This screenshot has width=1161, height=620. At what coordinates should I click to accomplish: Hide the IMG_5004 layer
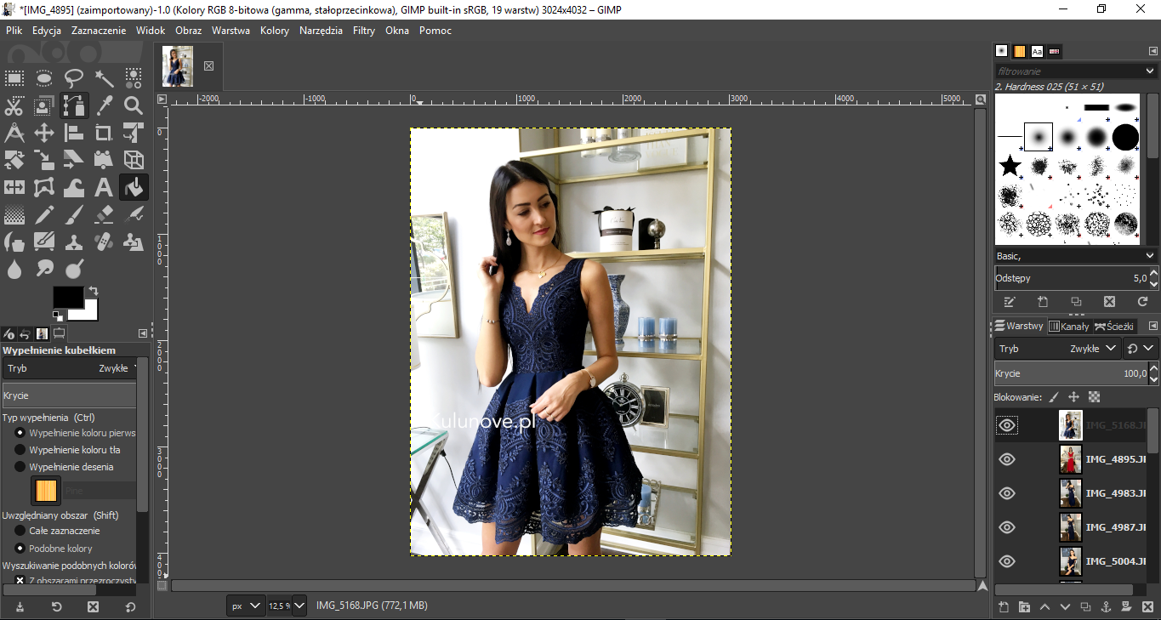click(1007, 561)
